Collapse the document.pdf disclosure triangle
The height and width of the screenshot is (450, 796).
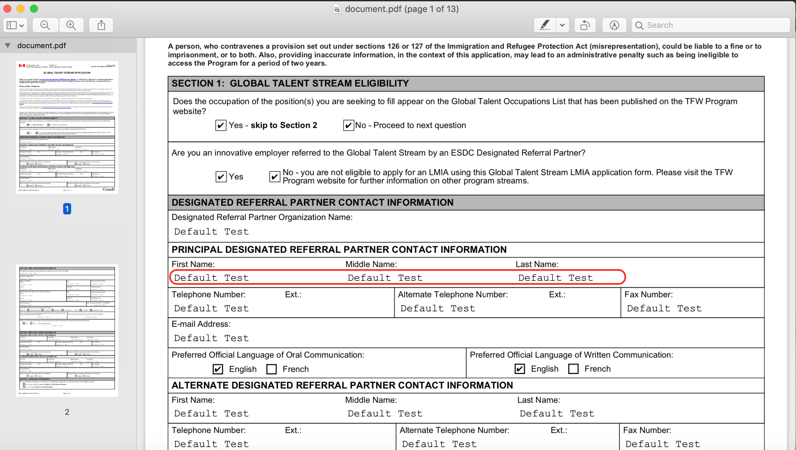pos(8,45)
